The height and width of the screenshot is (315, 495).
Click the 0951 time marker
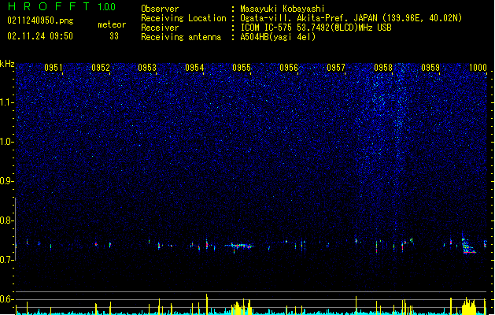[54, 68]
